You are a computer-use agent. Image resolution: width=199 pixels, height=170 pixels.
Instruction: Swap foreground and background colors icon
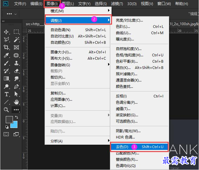point(17,117)
